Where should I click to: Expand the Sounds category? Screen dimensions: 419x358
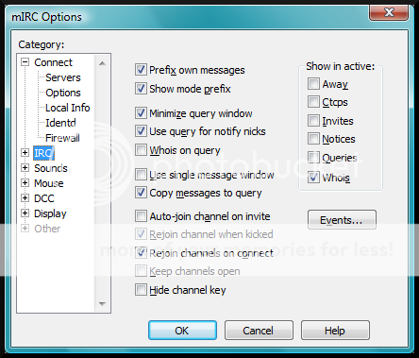pyautogui.click(x=25, y=168)
